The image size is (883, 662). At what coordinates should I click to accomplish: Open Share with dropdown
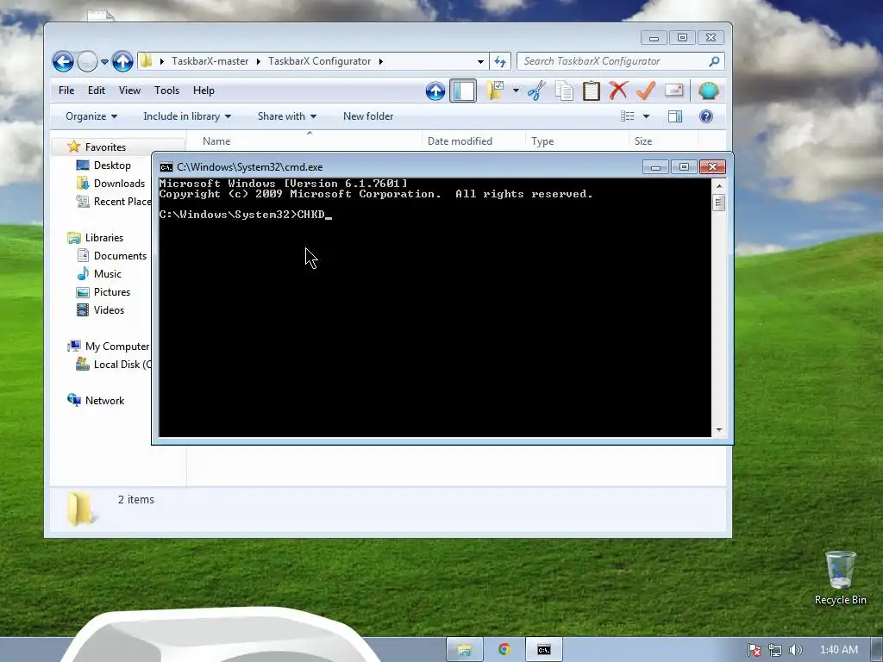(x=286, y=116)
